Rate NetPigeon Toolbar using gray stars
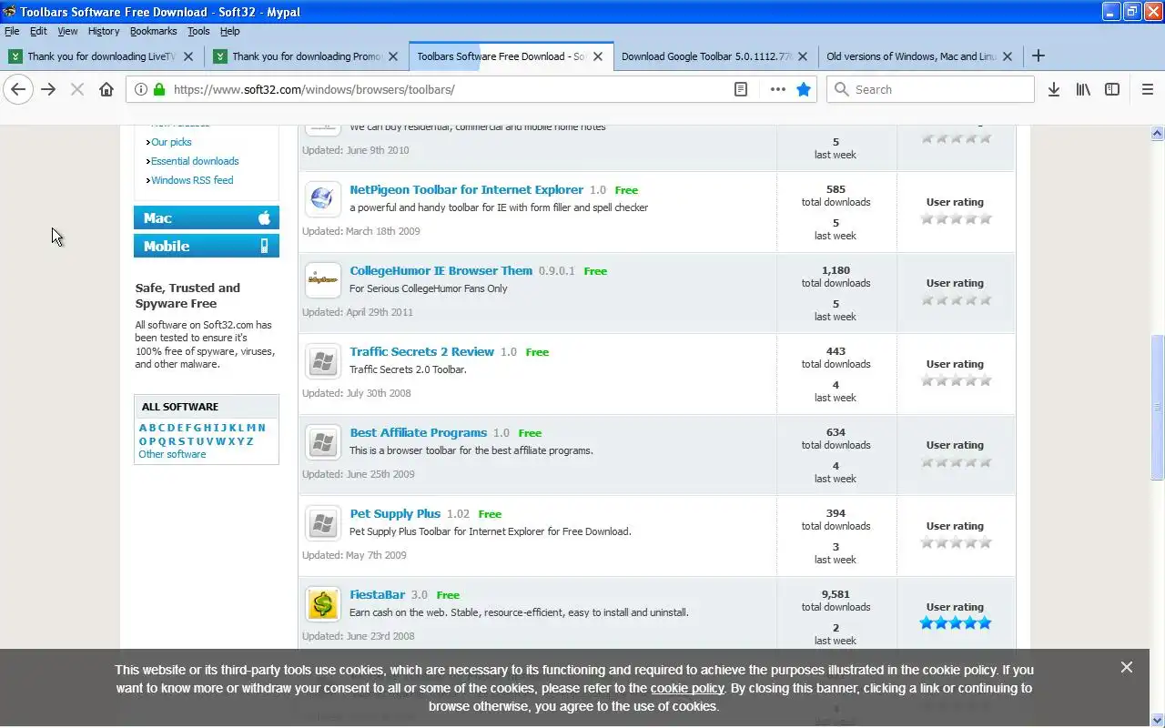Screen dimensions: 1165x728 (x=955, y=218)
